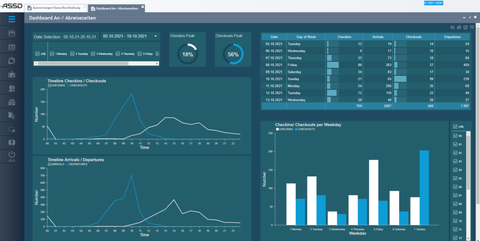This screenshot has width=480, height=241.
Task: Sort table by Arrivals column header
Action: [378, 37]
